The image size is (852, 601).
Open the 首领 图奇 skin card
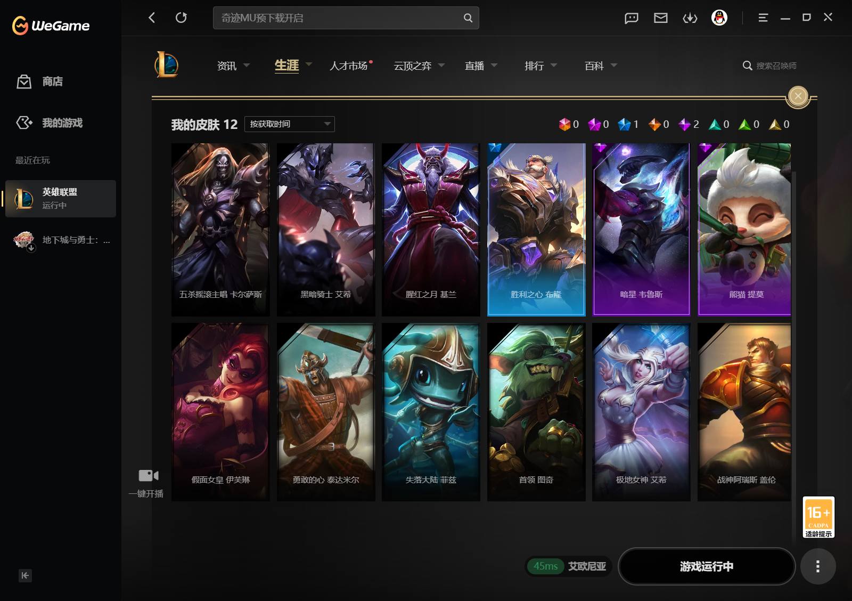click(536, 412)
